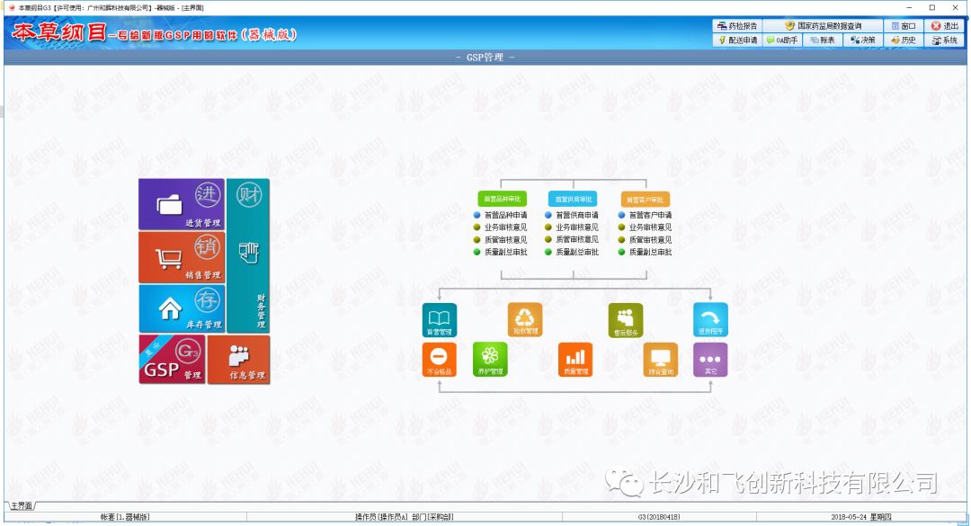The image size is (971, 526).
Task: Click the 药检报告 toolbar button
Action: click(737, 26)
